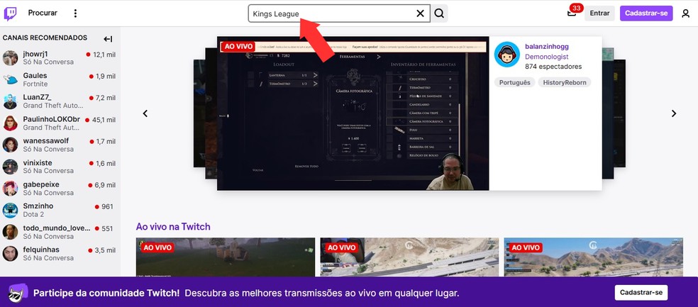Click the CANAIS RECOMENDADOS heading

coord(45,38)
